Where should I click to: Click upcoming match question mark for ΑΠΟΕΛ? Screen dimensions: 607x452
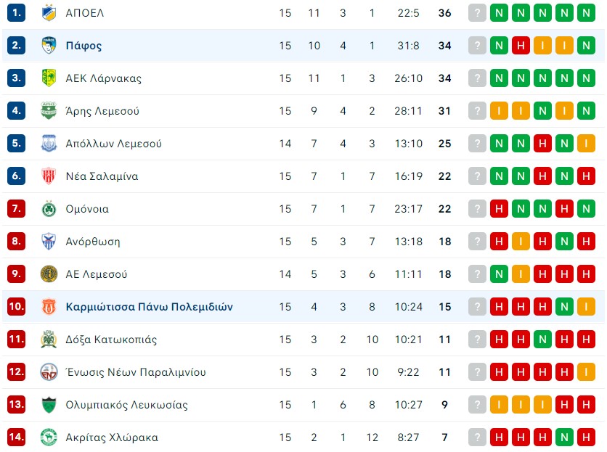coord(477,13)
